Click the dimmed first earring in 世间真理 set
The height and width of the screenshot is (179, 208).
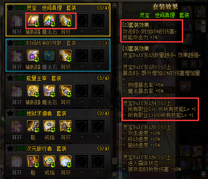[x=17, y=21]
